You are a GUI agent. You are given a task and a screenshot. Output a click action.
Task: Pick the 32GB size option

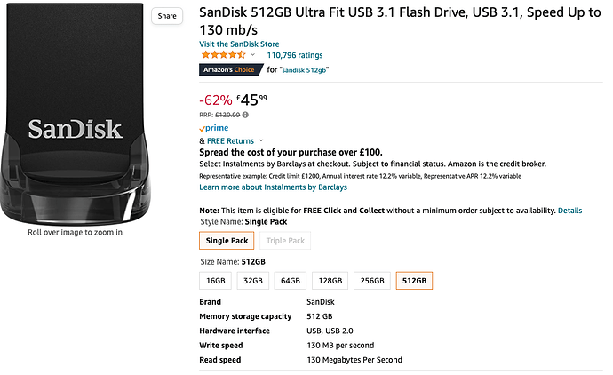coord(253,281)
